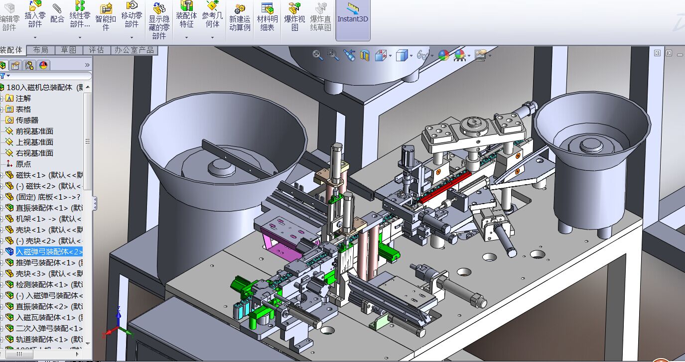Screen dimensions: 685x362
Task: Open the PropertyManager tab icon
Action: (16, 65)
